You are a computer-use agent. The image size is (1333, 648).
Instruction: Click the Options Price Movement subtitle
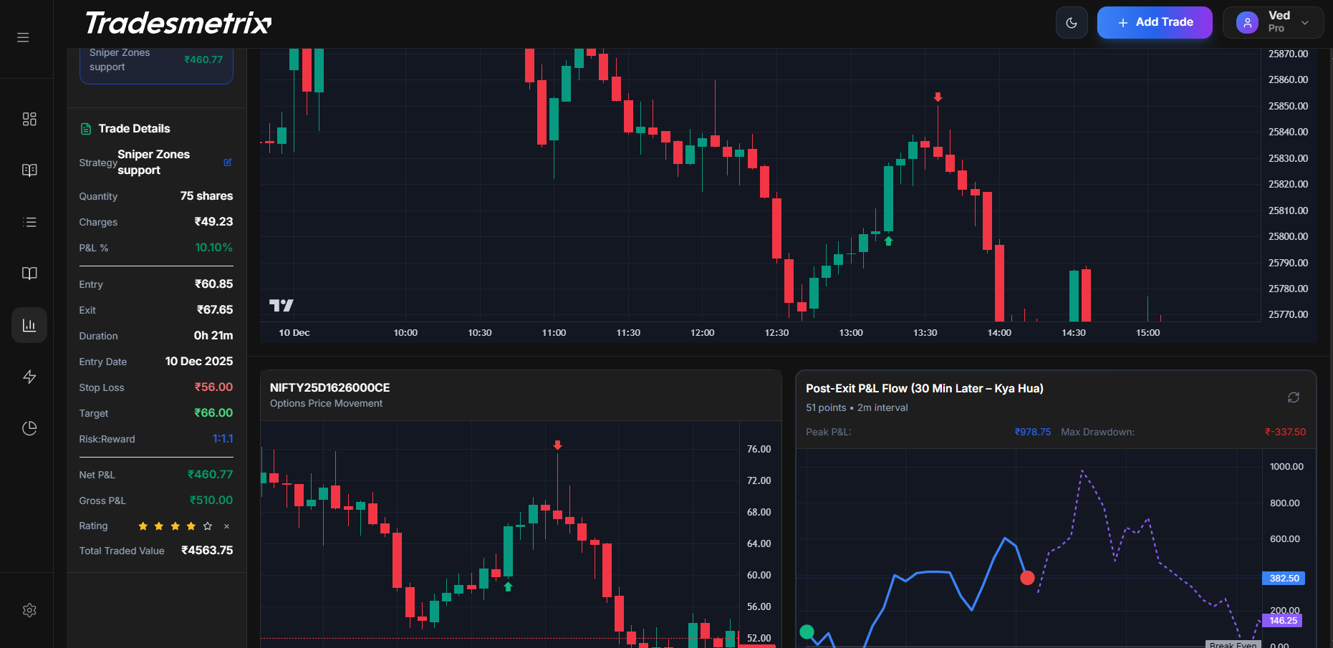pyautogui.click(x=326, y=404)
